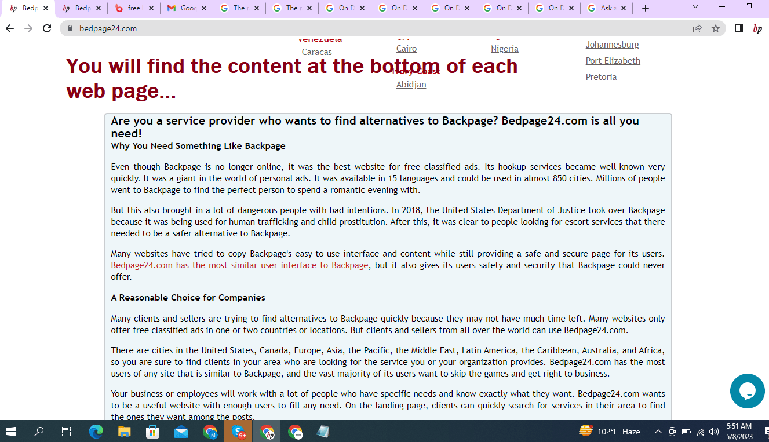Open the Chrome tab search dropdown
The image size is (769, 442).
coord(695,8)
